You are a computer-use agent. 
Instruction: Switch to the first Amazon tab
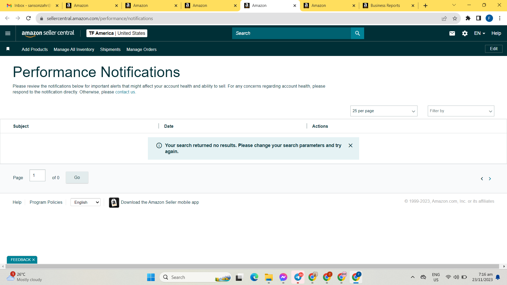click(x=92, y=6)
